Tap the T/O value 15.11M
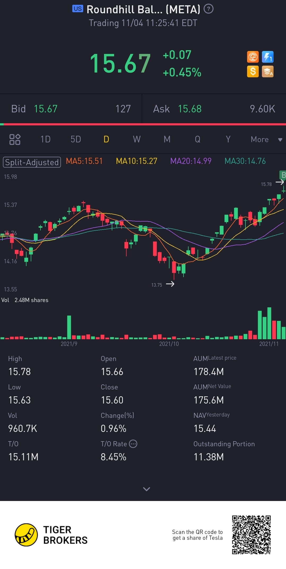Viewport: 286px width, 569px height. click(23, 457)
